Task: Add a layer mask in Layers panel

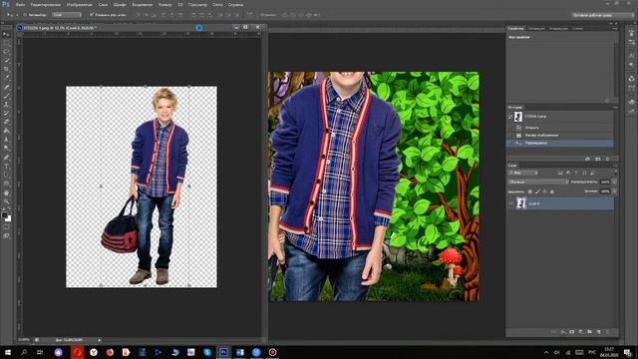Action: pos(571,332)
